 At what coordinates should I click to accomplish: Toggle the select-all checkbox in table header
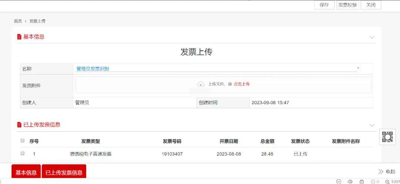tap(23, 141)
